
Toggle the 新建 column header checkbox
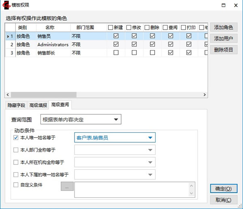click(x=111, y=27)
